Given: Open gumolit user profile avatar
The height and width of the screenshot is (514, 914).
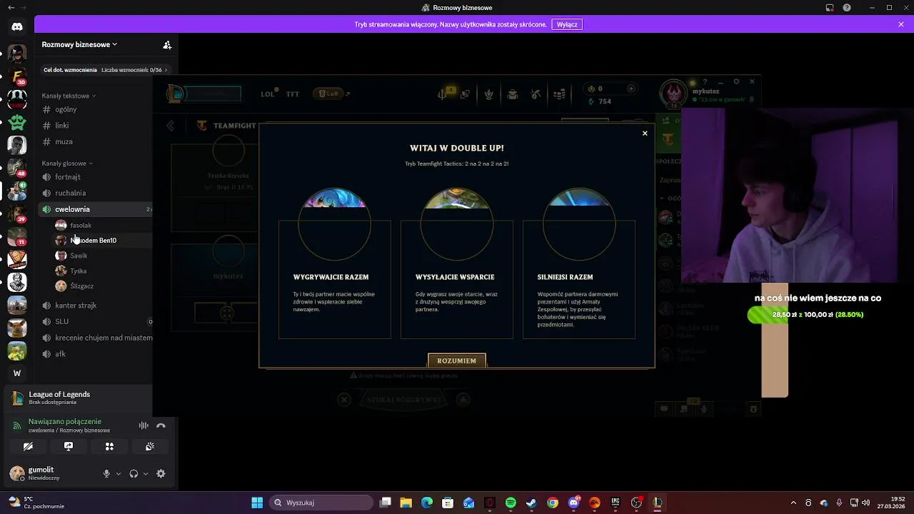Looking at the screenshot, I should click(x=17, y=473).
